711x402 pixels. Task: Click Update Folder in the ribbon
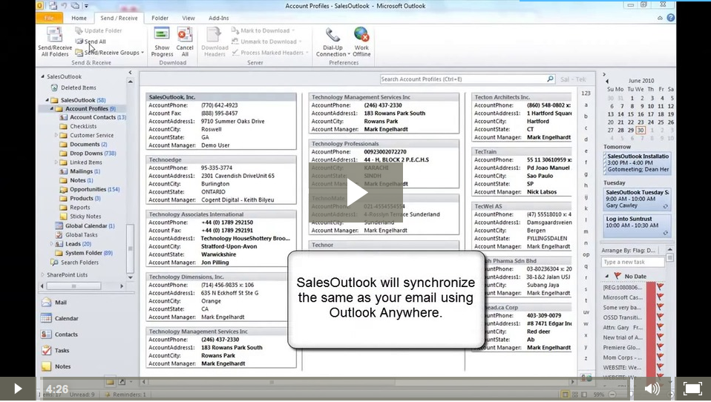pos(99,30)
